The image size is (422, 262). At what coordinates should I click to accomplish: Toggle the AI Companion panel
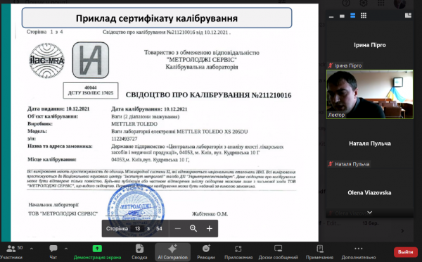click(172, 252)
